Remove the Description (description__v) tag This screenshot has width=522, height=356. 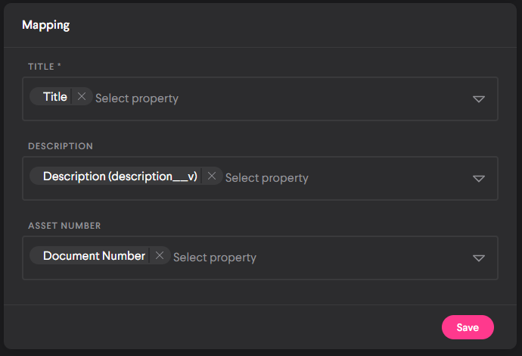click(x=212, y=176)
